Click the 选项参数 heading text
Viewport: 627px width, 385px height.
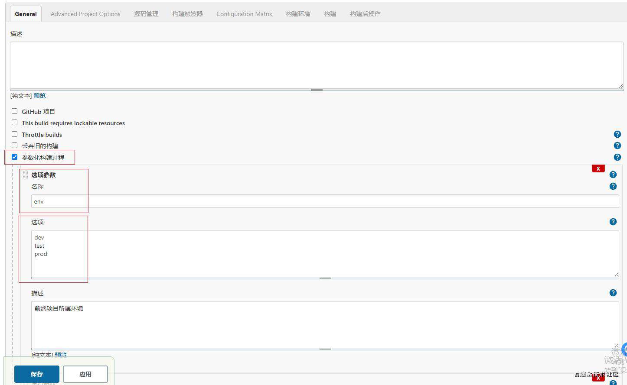coord(43,175)
